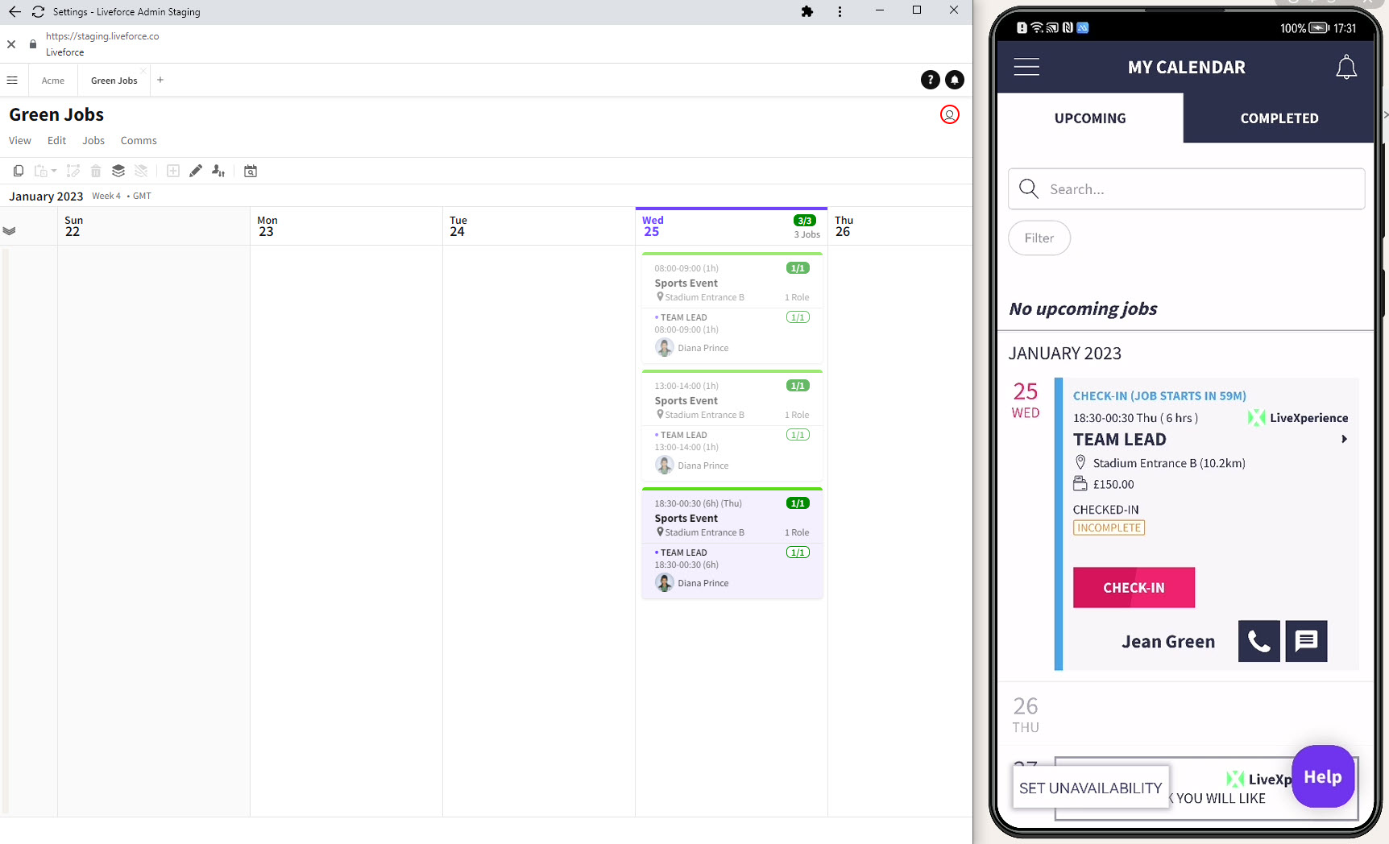Open the hamburger menu beside Acme tab
The height and width of the screenshot is (844, 1389).
coord(12,80)
